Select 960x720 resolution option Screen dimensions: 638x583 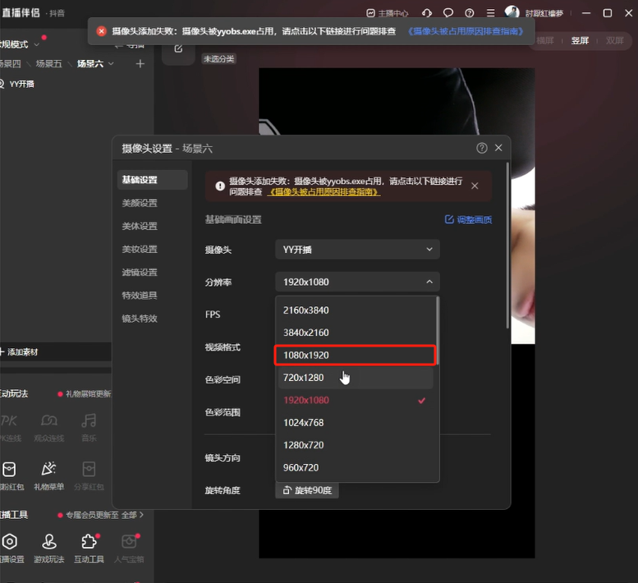356,468
